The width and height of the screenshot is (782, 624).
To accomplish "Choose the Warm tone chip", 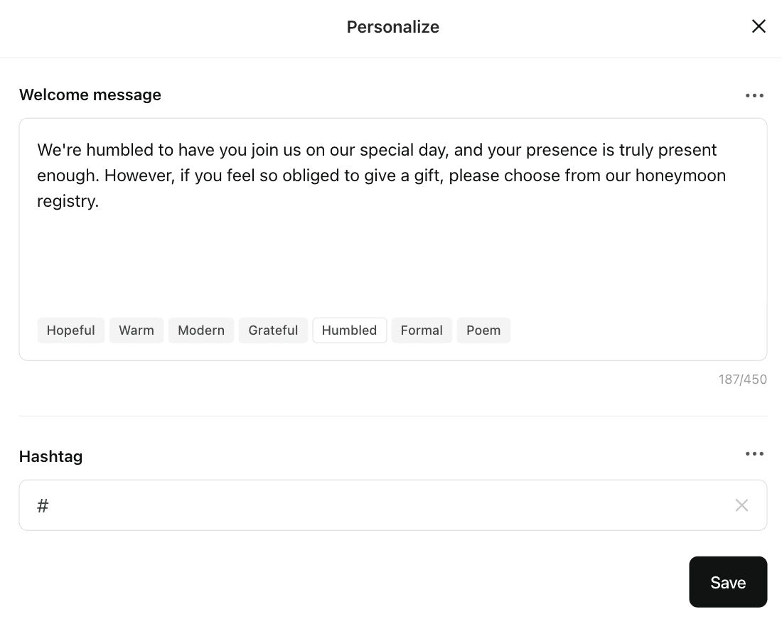I will (x=136, y=330).
